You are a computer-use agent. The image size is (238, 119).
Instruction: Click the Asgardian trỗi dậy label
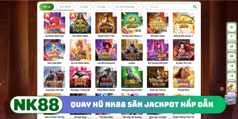tap(54, 90)
